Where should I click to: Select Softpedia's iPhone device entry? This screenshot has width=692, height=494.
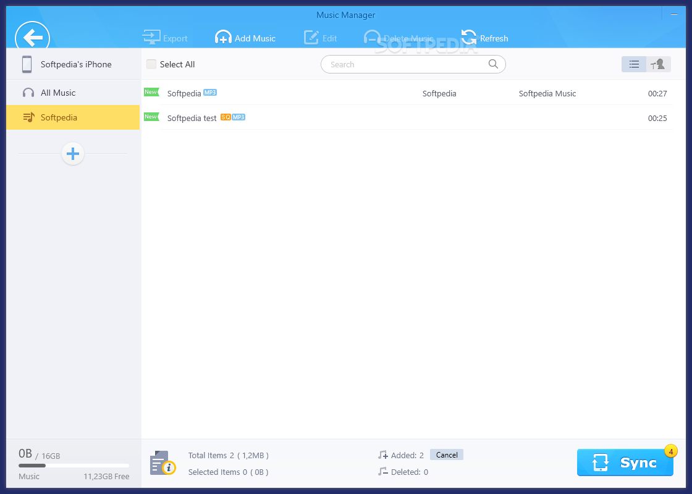tap(73, 64)
